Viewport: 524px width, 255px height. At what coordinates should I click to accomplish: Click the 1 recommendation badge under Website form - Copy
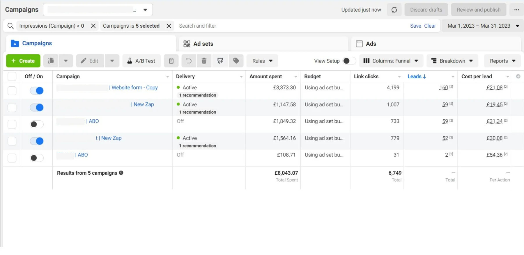click(198, 95)
